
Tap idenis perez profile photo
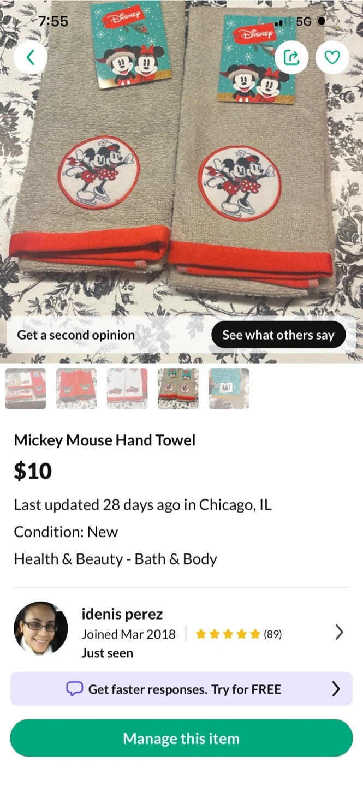41,629
